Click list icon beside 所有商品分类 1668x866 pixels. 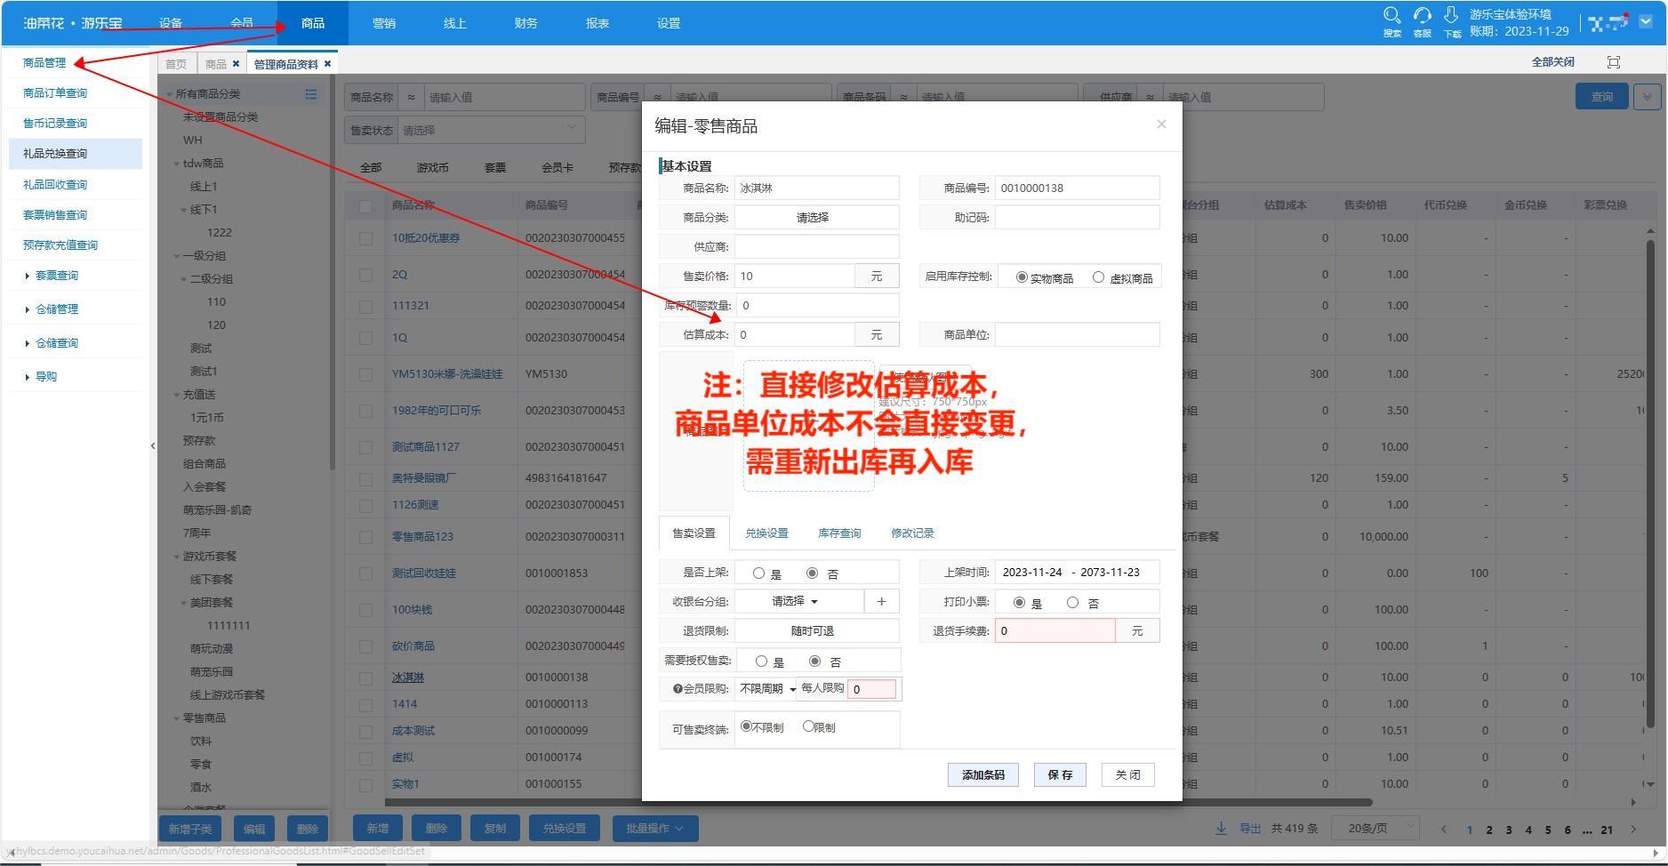click(310, 93)
